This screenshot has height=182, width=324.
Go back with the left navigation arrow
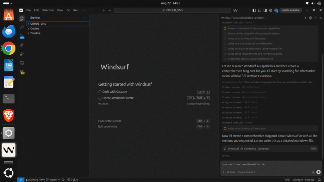coord(104,10)
